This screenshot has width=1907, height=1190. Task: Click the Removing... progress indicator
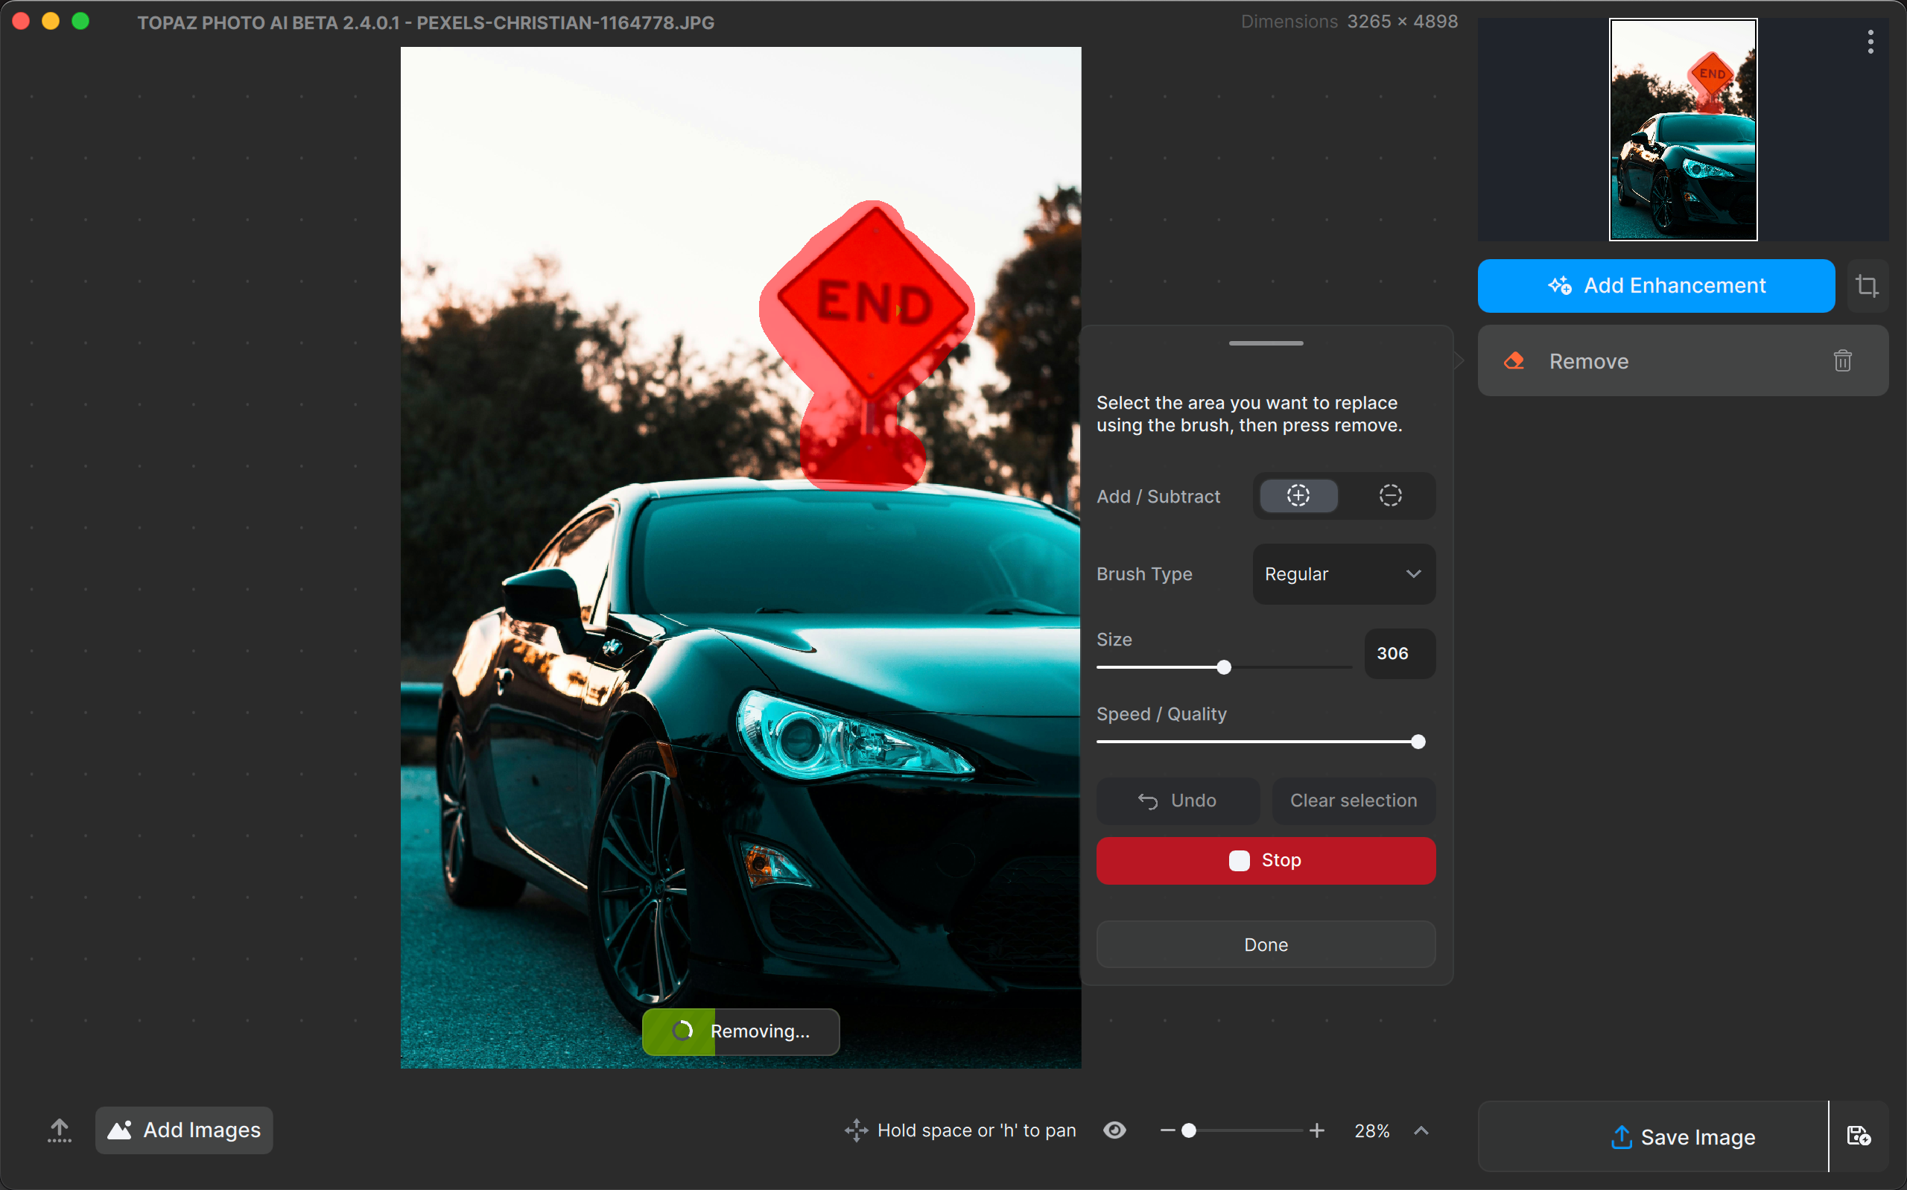[x=740, y=1031]
